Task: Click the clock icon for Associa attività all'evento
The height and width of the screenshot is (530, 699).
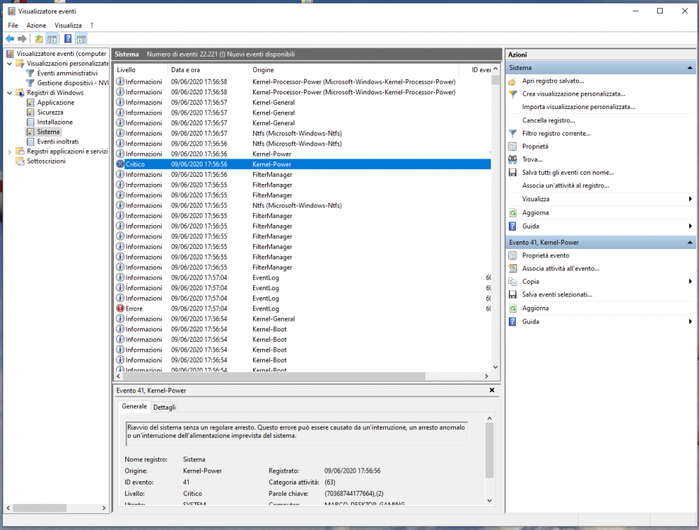Action: [513, 268]
